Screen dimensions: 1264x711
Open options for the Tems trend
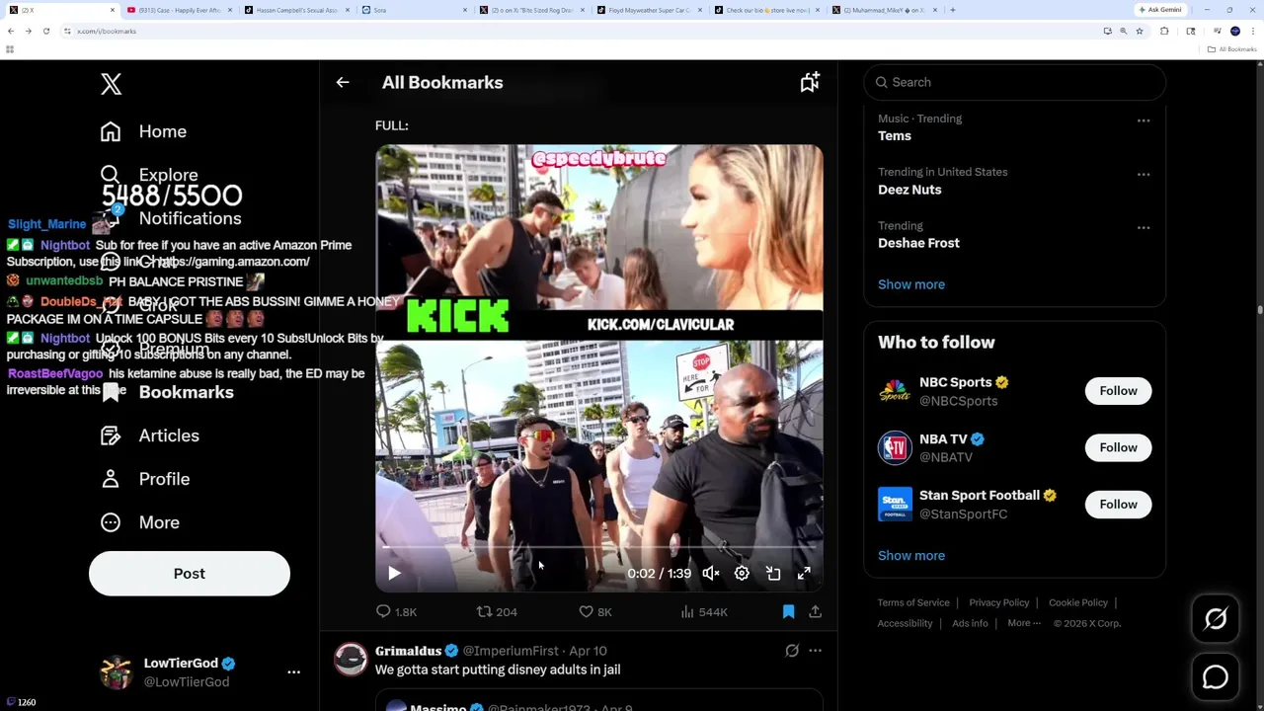point(1144,120)
